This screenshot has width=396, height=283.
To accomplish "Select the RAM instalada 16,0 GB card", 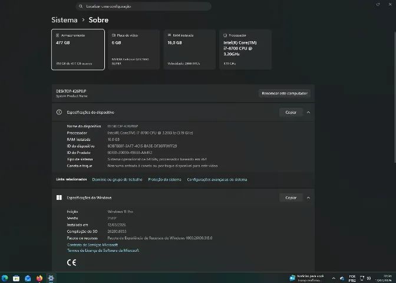I will 190,50.
